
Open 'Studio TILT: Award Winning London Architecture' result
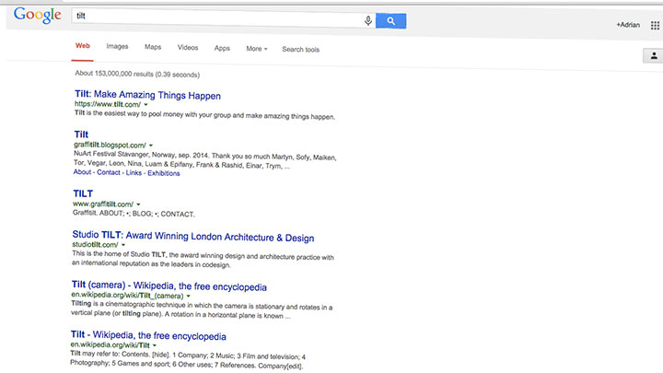pos(192,237)
